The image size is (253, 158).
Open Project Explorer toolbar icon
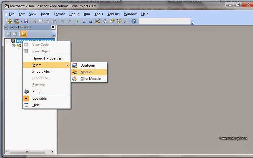click(106, 21)
